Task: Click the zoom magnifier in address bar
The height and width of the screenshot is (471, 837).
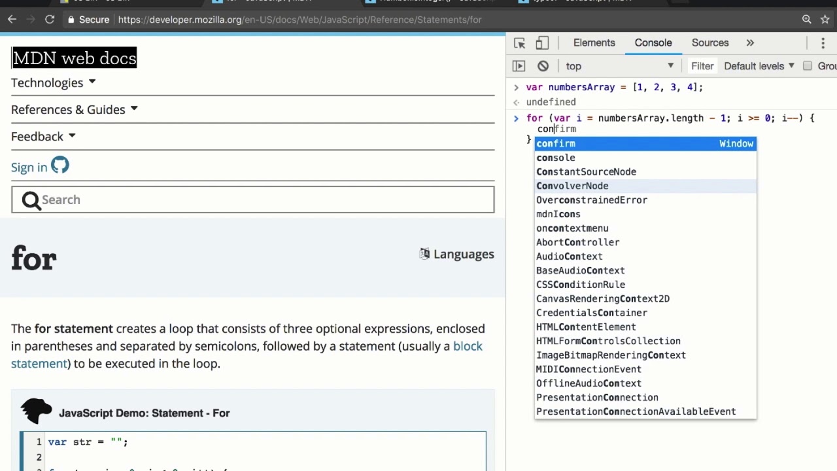Action: (x=807, y=20)
